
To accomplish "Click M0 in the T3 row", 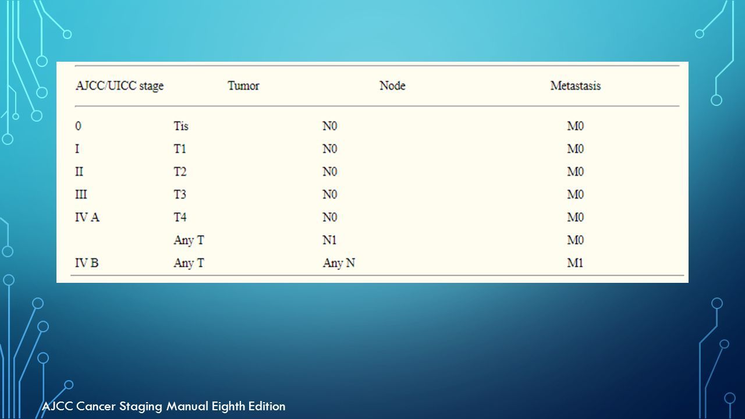I will pos(576,194).
